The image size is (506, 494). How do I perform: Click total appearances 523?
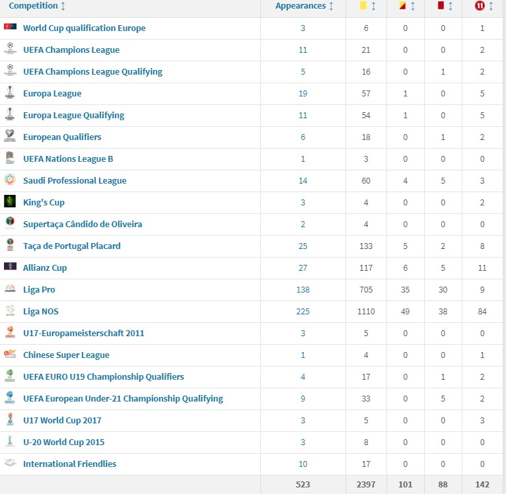pyautogui.click(x=303, y=485)
